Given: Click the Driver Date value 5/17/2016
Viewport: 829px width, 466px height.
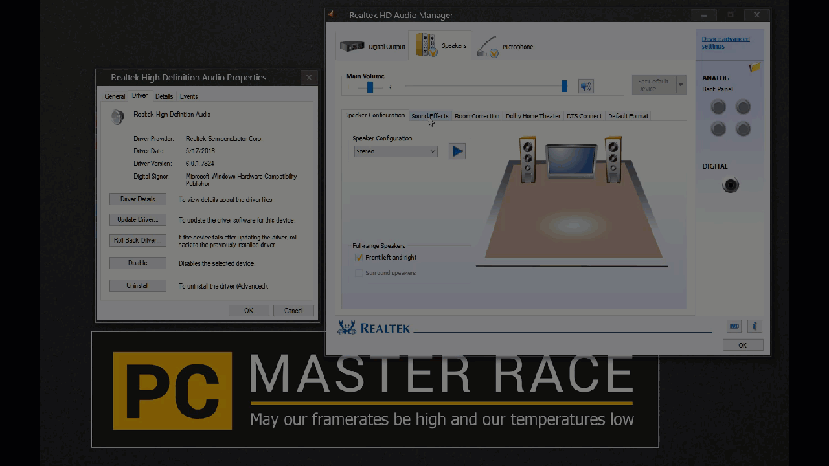Looking at the screenshot, I should pos(200,151).
